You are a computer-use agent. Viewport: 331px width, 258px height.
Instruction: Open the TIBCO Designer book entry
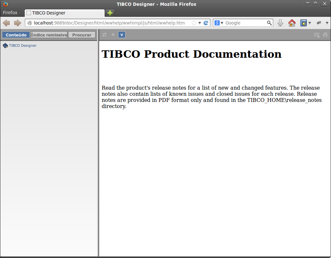tap(22, 45)
